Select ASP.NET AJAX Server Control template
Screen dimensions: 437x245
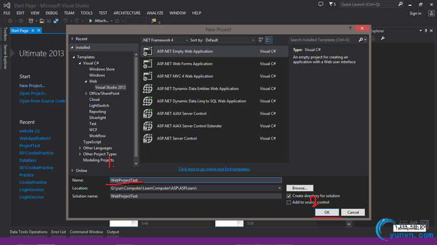click(x=214, y=113)
